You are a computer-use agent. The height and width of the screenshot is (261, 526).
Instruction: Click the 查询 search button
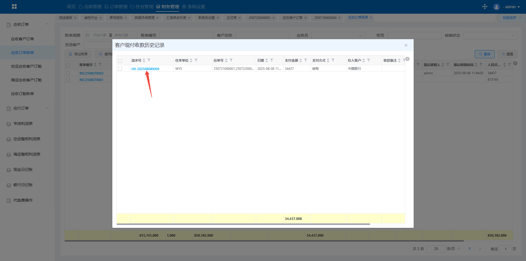point(484,54)
